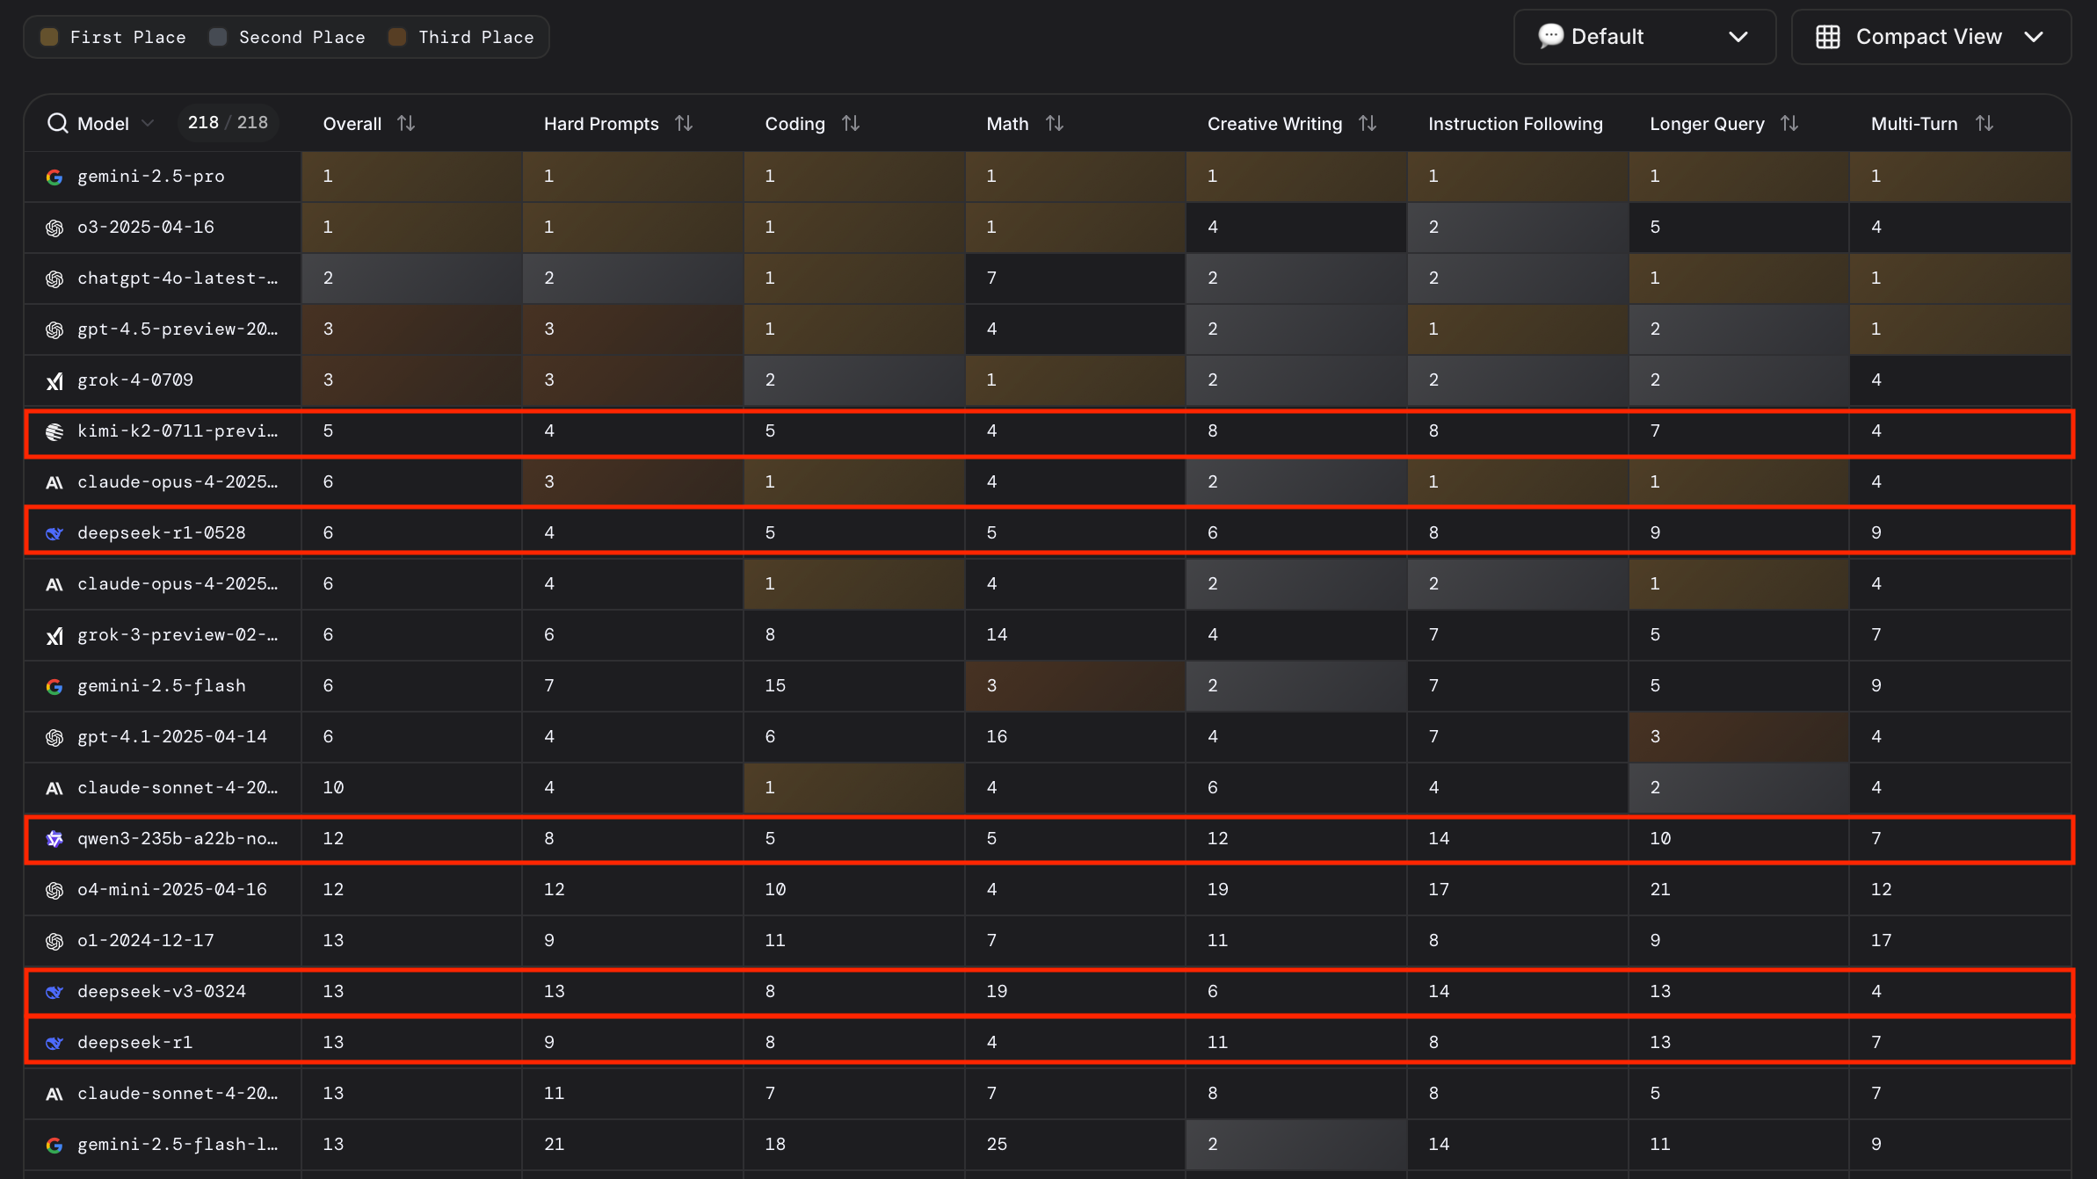Select the kimi-k2-0711-preview model entry
The width and height of the screenshot is (2097, 1179).
[x=177, y=431]
